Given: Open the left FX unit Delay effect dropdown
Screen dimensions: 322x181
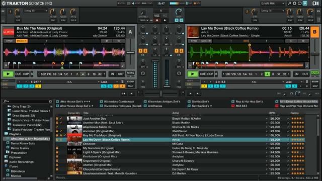Looking at the screenshot, I should (x=36, y=11).
